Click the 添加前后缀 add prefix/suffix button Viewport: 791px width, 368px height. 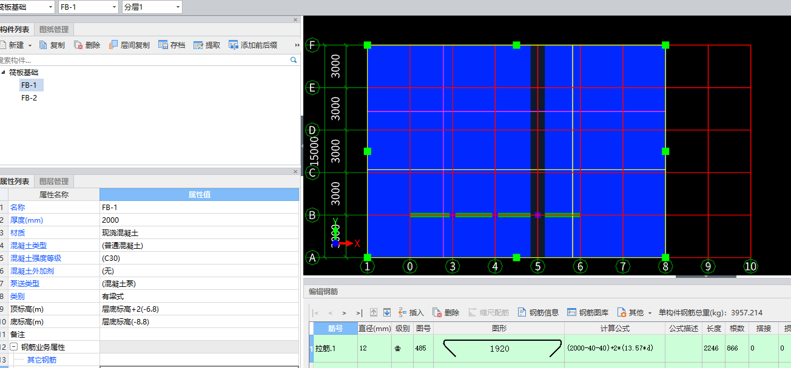coord(253,45)
